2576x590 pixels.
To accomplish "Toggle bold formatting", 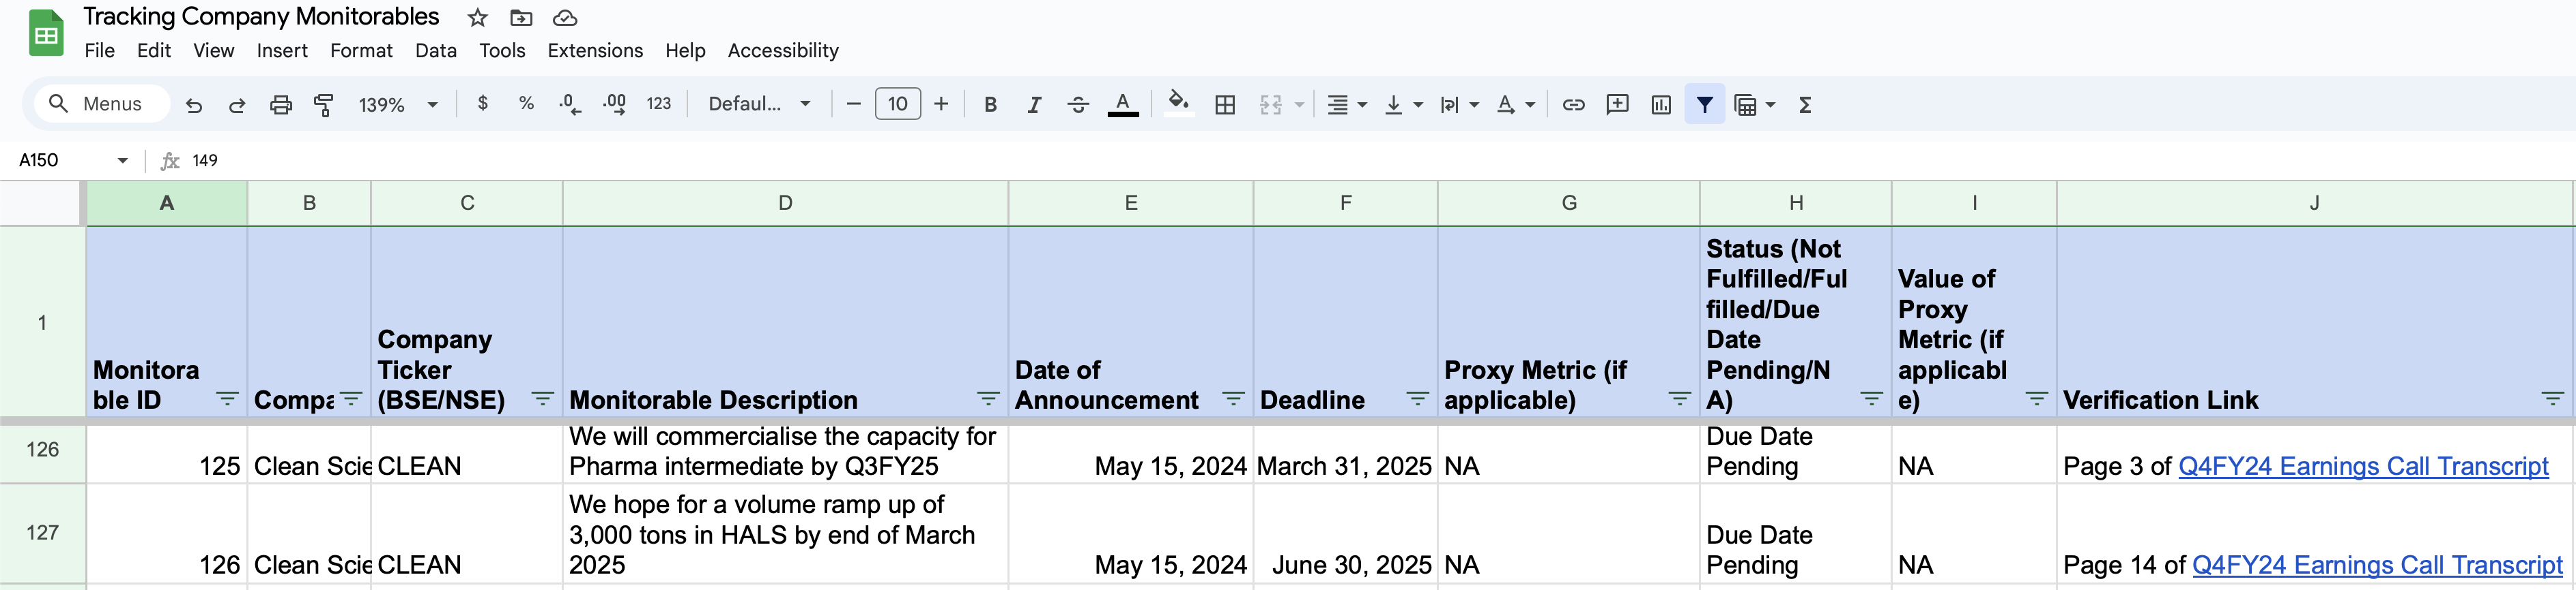I will click(990, 105).
